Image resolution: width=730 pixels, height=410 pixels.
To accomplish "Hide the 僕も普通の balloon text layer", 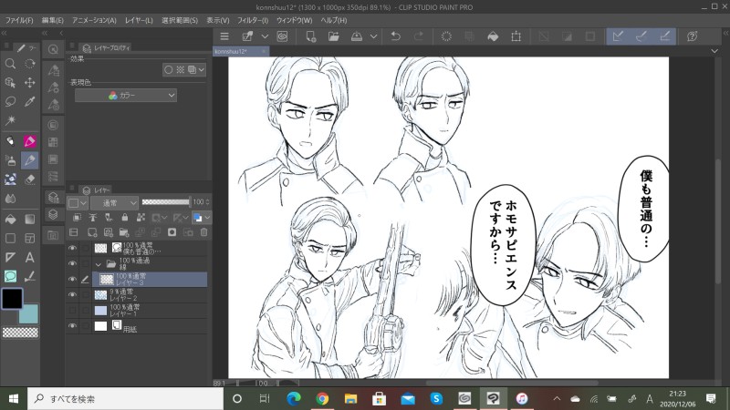I will [72, 248].
